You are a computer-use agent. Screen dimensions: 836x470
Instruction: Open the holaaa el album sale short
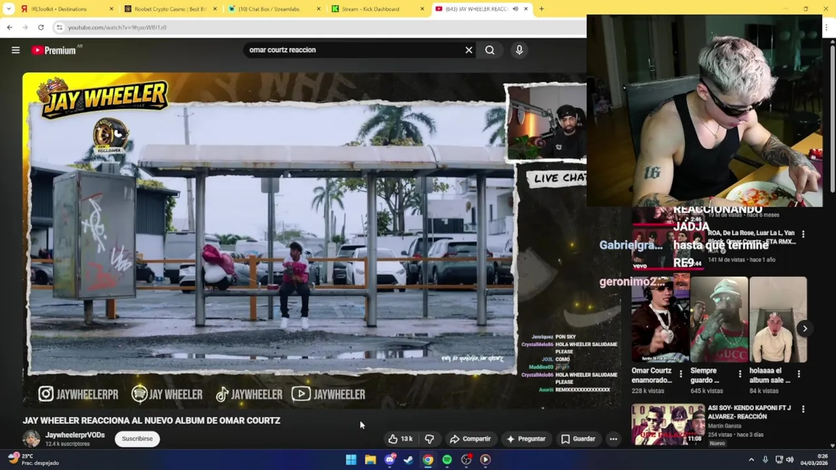(x=778, y=319)
